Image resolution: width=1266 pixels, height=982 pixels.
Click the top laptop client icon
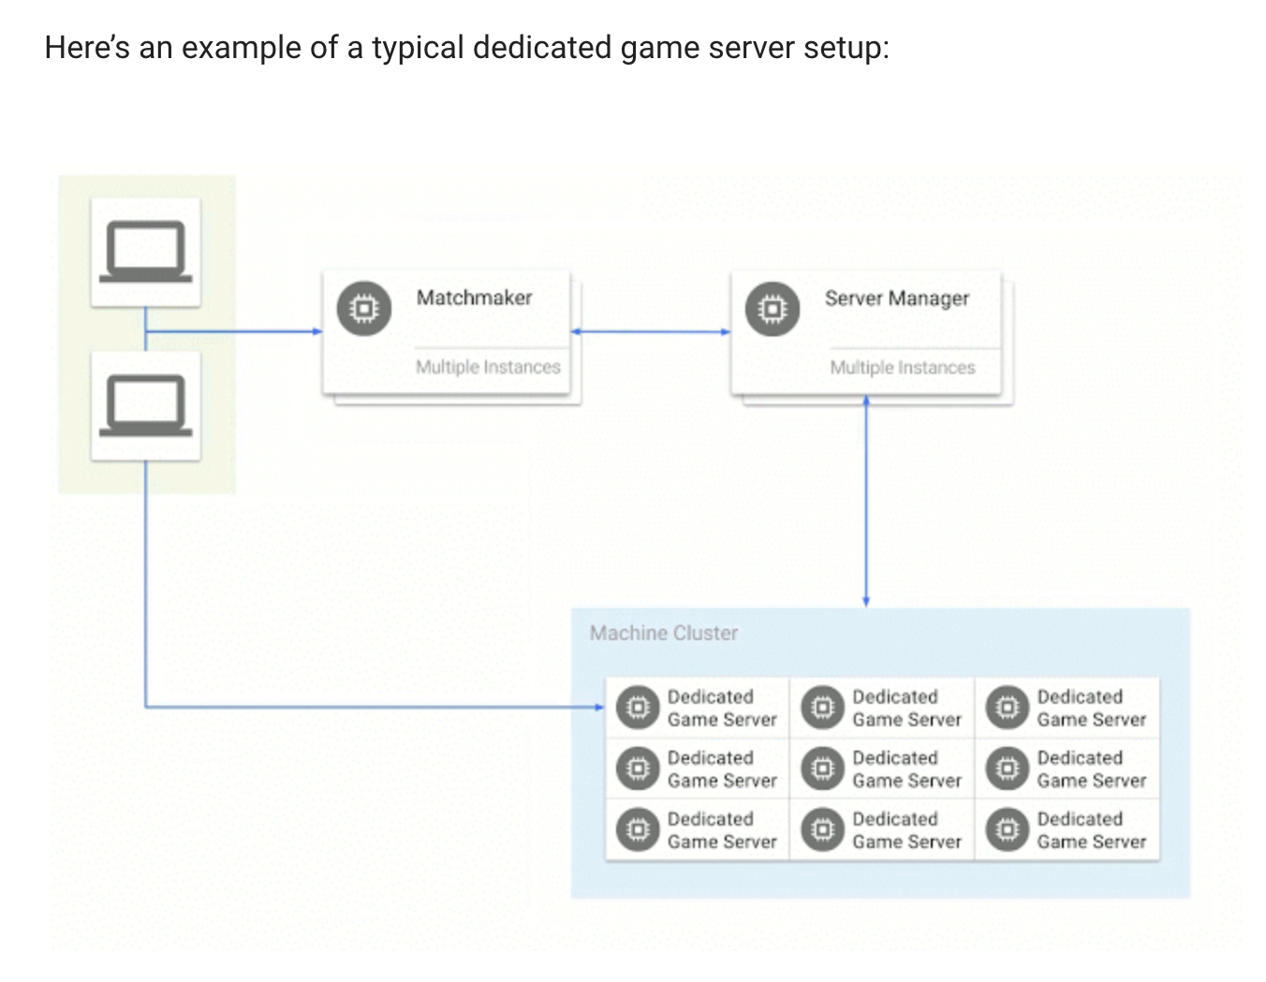tap(144, 252)
